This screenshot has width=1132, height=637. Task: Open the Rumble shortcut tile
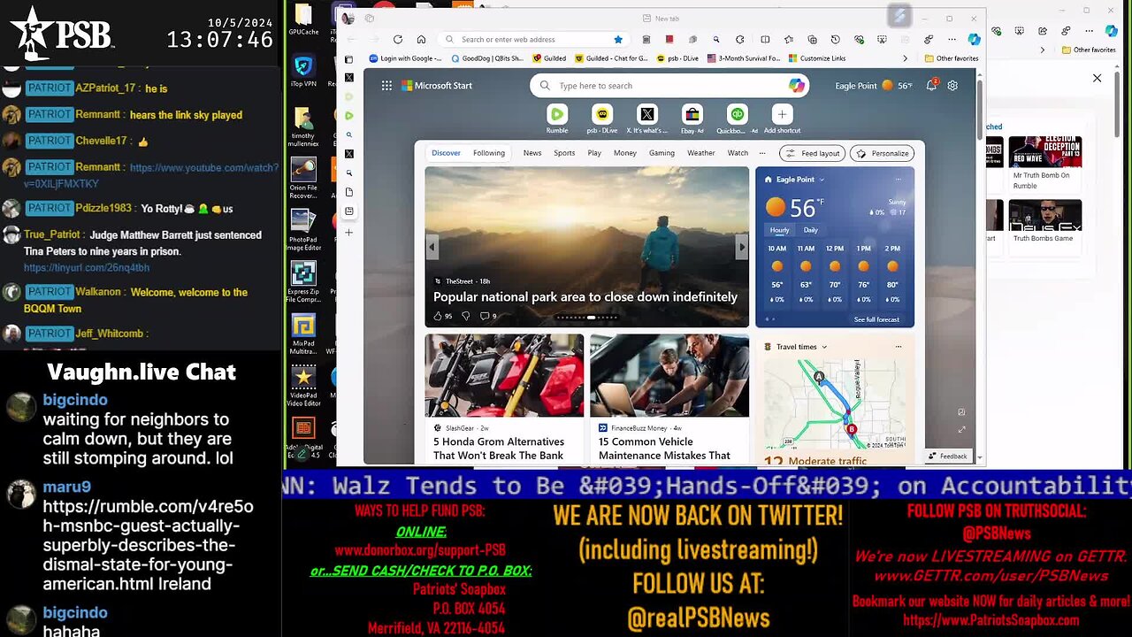point(557,119)
